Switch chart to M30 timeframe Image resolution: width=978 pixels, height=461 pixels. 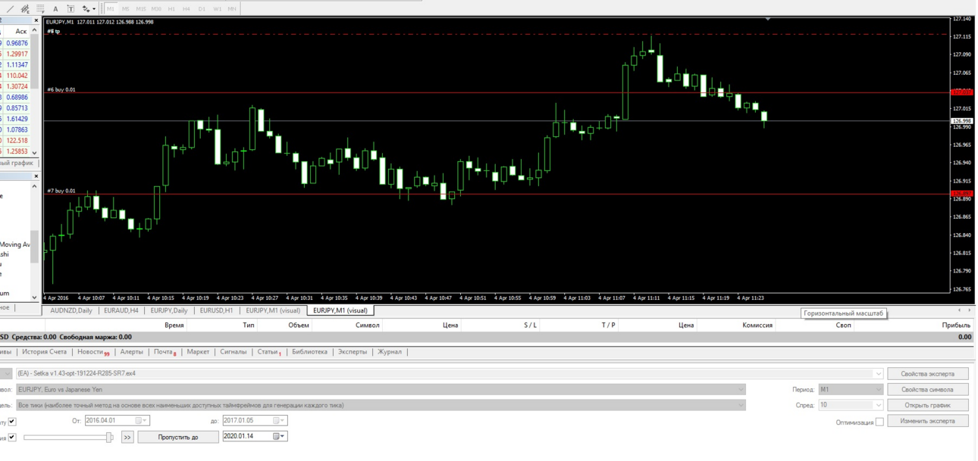(x=156, y=9)
